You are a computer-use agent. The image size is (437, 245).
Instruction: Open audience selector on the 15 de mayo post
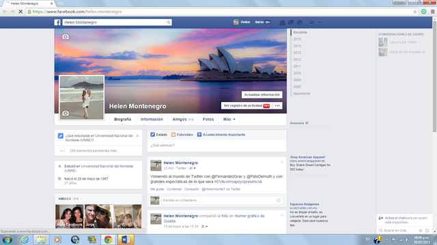coord(204,227)
